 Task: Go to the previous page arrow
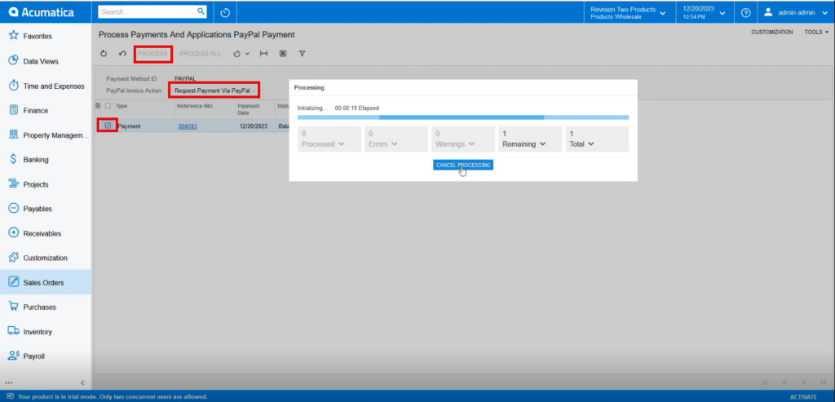click(784, 382)
